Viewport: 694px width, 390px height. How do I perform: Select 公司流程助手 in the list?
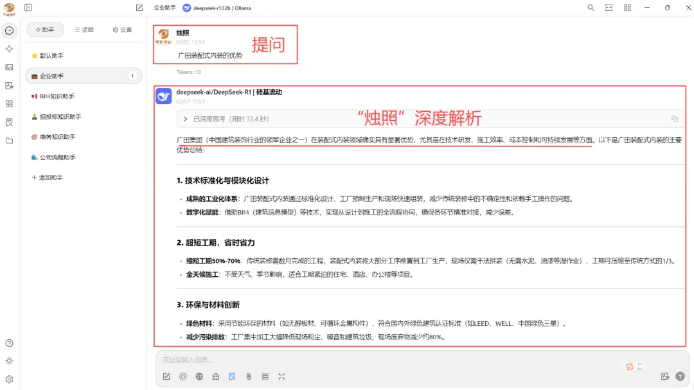pyautogui.click(x=84, y=157)
